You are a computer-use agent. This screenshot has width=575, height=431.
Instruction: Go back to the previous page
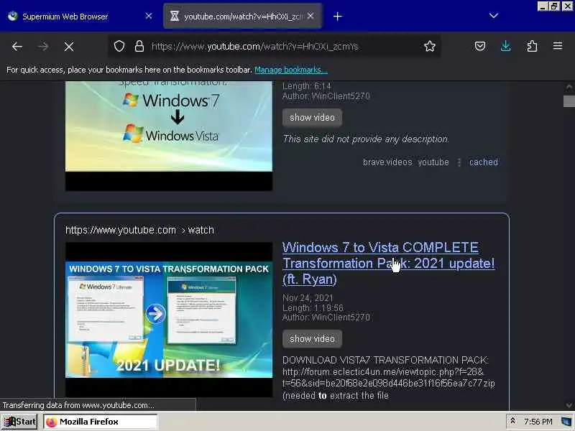[x=17, y=47]
